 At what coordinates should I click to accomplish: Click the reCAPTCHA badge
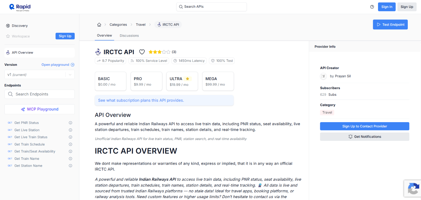412,188
